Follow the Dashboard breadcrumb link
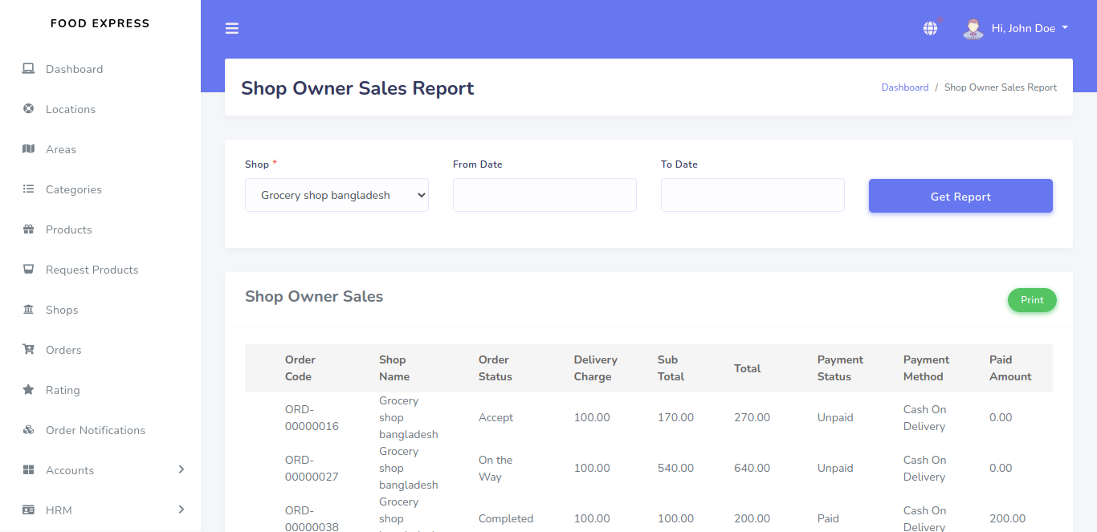The image size is (1097, 532). pos(904,87)
